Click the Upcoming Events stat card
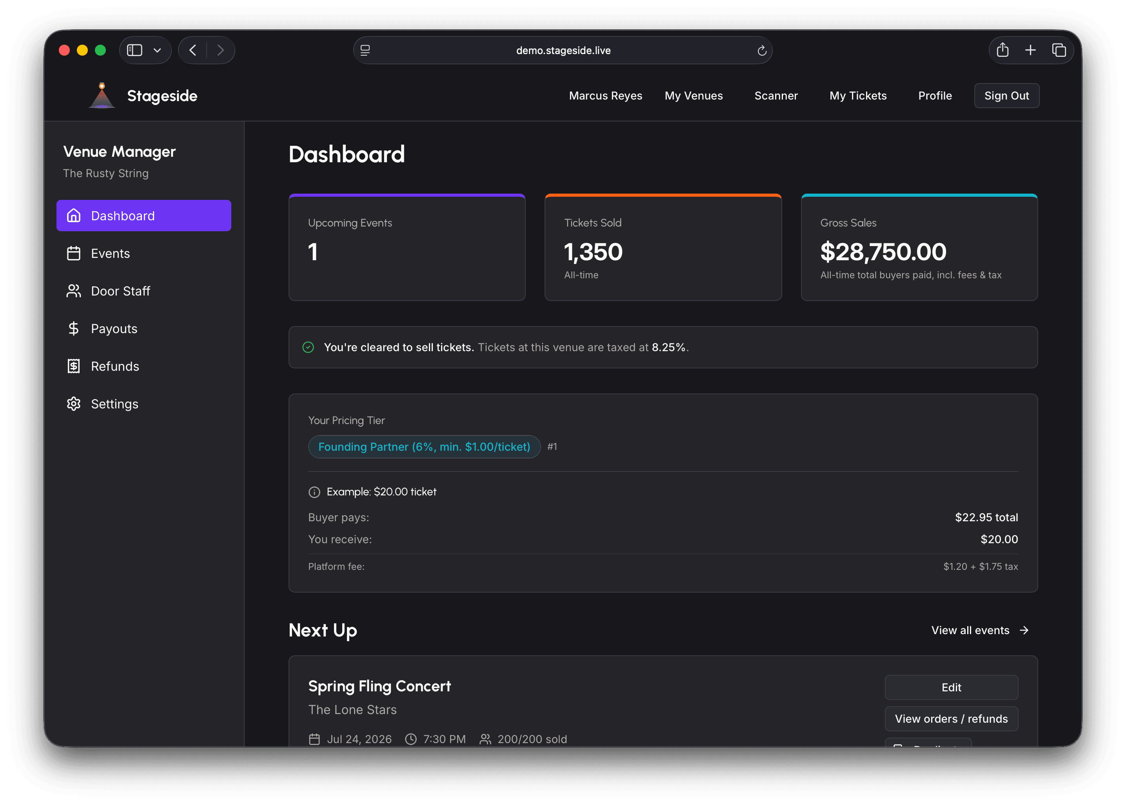Image resolution: width=1126 pixels, height=805 pixels. point(407,247)
